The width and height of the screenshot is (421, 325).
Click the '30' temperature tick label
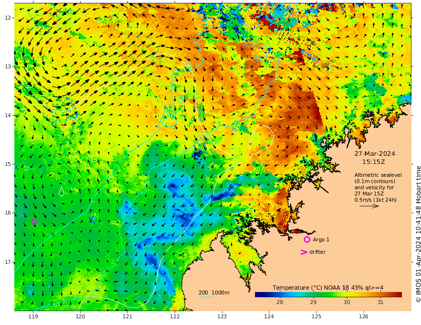pos(347,302)
